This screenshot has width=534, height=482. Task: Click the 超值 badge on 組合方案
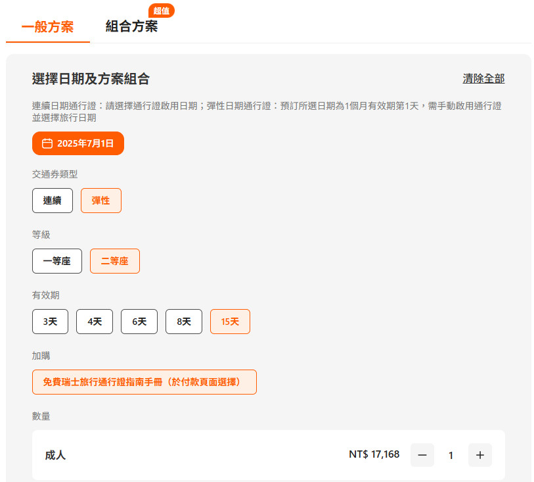click(x=162, y=11)
